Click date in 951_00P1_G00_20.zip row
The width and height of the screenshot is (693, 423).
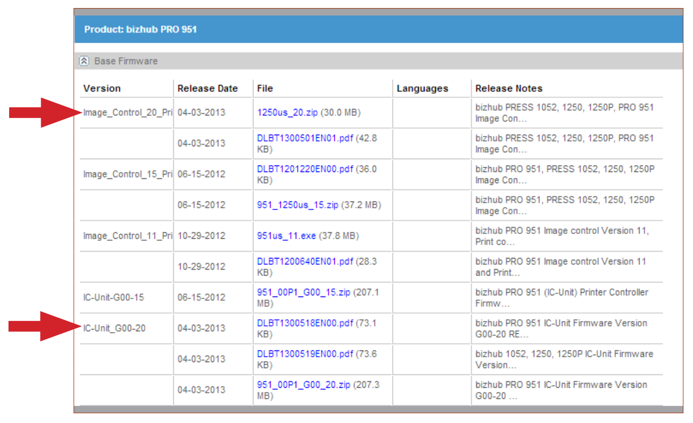[202, 390]
